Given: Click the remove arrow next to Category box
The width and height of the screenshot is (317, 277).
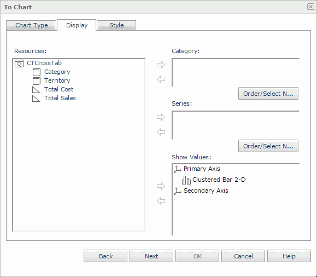Looking at the screenshot, I should coord(161,79).
